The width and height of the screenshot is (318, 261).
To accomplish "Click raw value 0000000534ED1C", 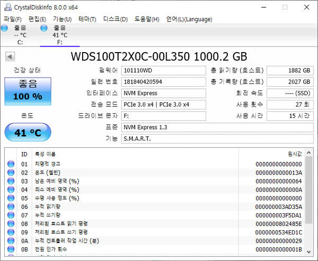I will [x=279, y=232].
